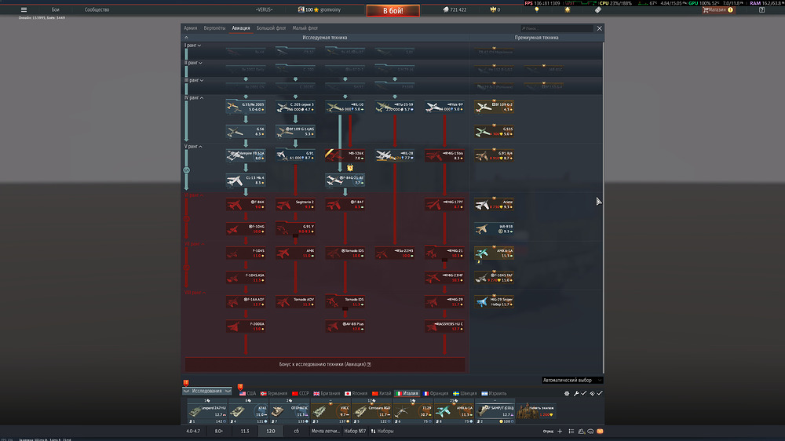
Task: Select the 11.3 preset tab
Action: 245,431
